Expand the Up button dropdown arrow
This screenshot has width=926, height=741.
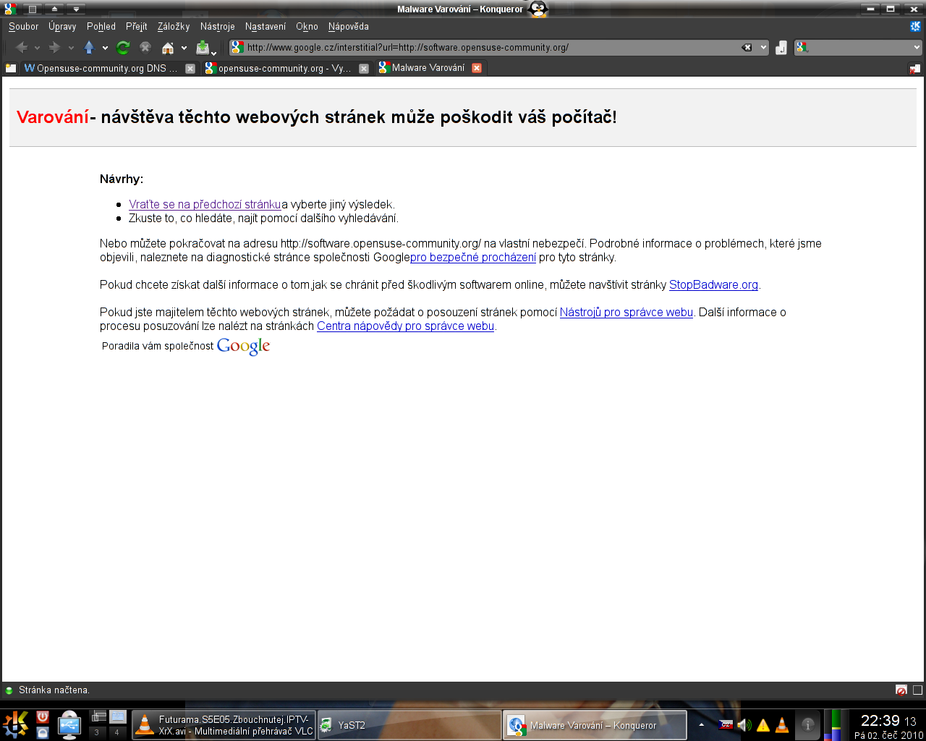(x=105, y=48)
